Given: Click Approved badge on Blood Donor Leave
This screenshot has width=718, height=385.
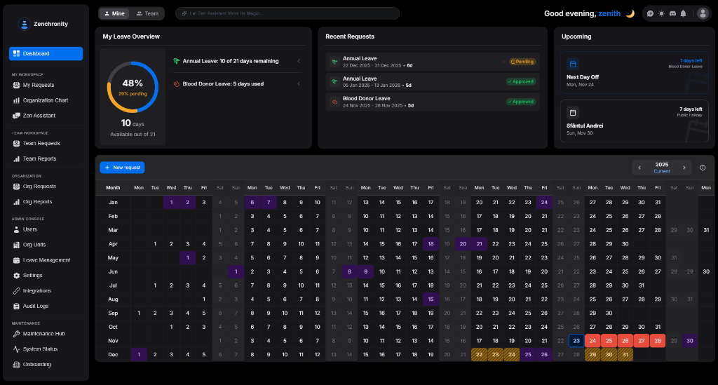Looking at the screenshot, I should point(521,102).
